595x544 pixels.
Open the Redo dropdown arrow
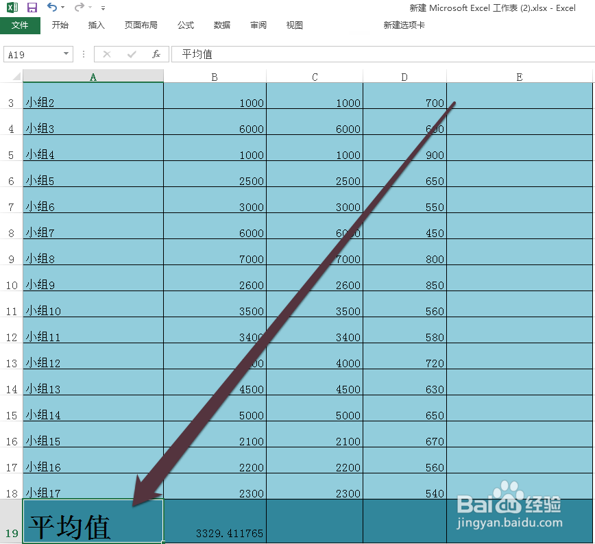pyautogui.click(x=88, y=8)
